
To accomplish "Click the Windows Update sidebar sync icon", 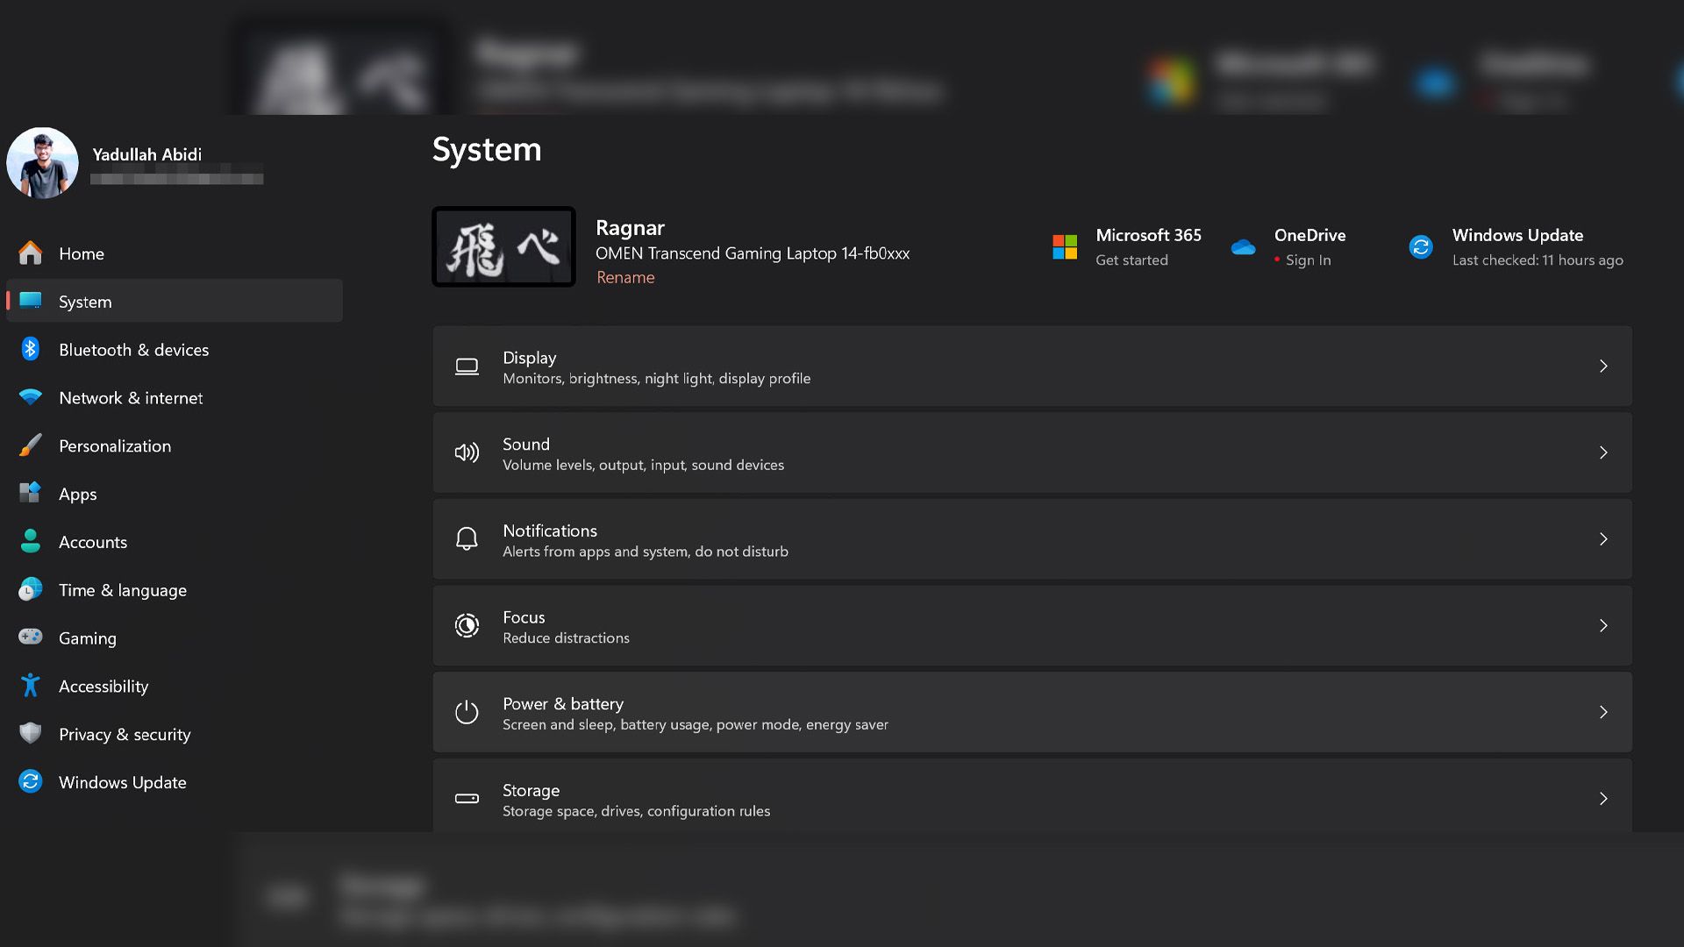I will (x=31, y=781).
